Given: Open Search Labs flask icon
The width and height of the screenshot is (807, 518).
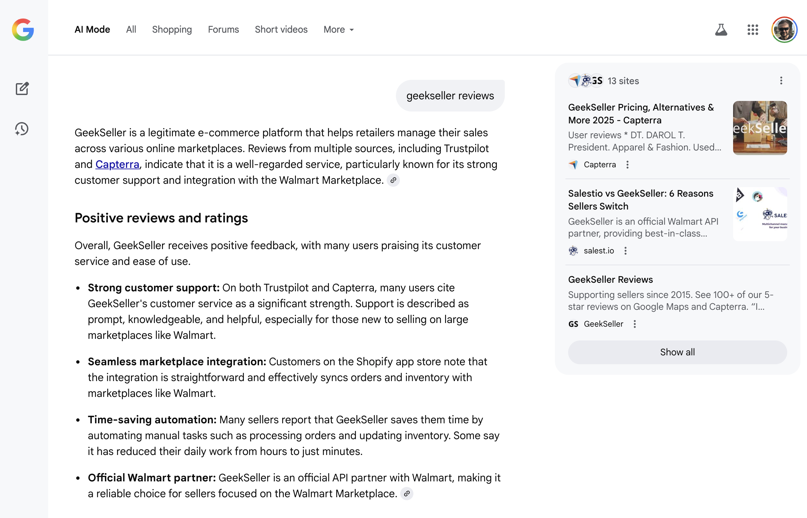Looking at the screenshot, I should pyautogui.click(x=721, y=30).
